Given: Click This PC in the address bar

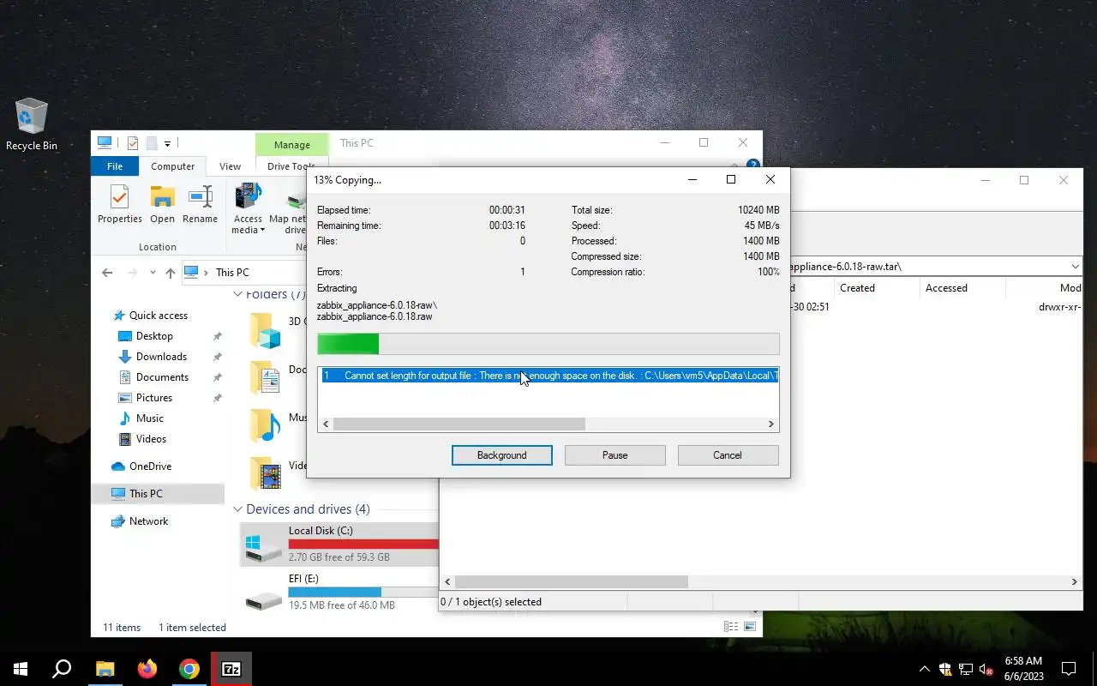Looking at the screenshot, I should [232, 273].
